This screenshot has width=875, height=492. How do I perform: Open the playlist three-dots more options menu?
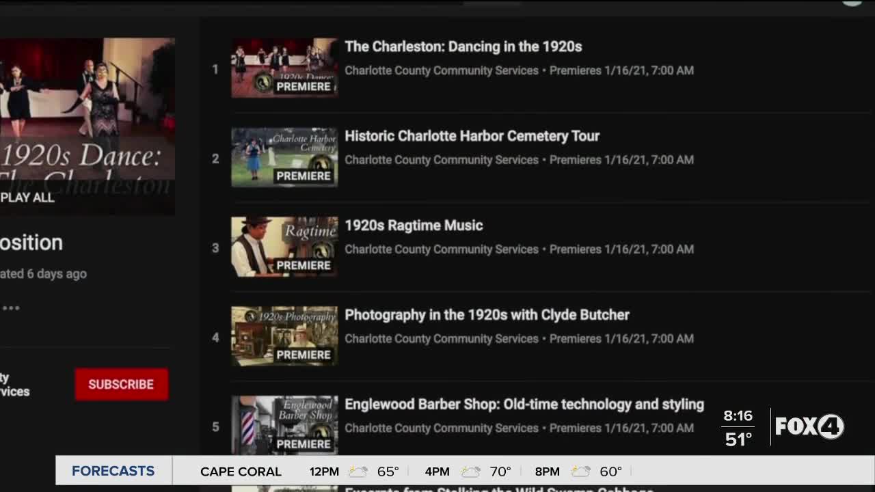tap(10, 307)
